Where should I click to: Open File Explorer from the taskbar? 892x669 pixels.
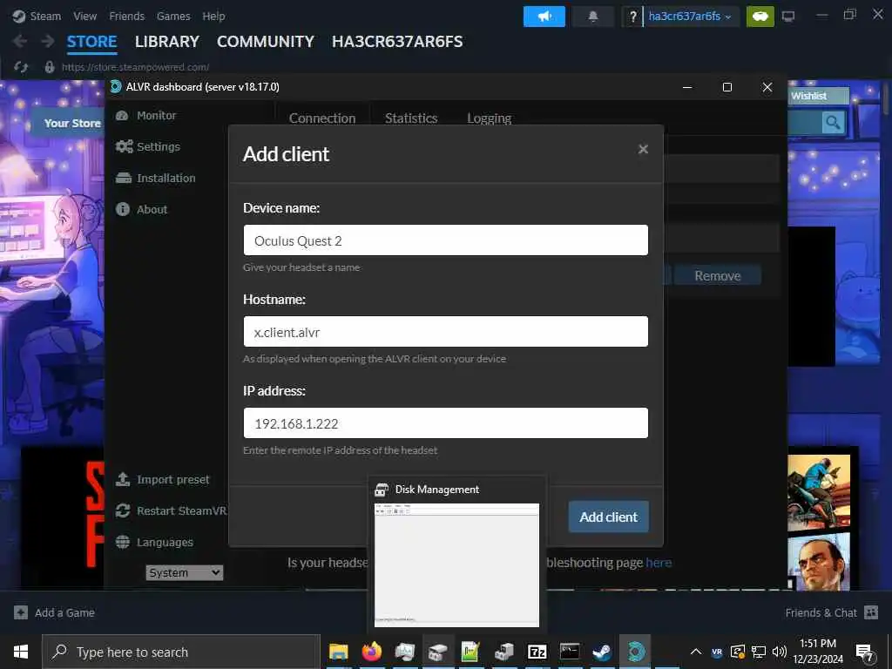[339, 652]
